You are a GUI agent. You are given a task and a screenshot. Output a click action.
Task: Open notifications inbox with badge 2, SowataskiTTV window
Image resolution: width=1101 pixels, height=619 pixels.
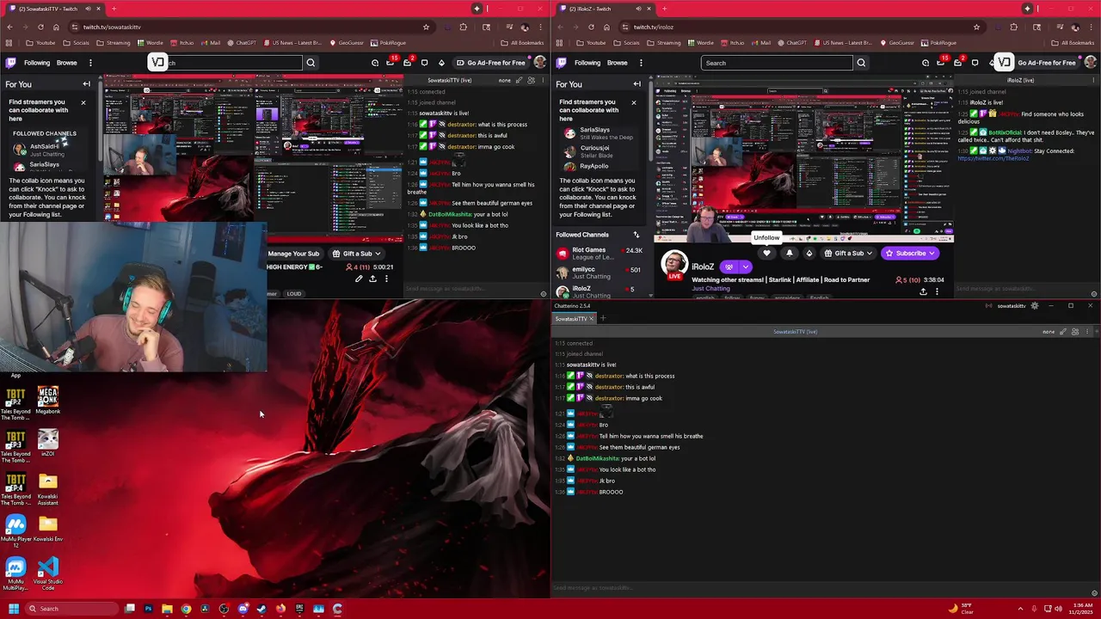[408, 62]
